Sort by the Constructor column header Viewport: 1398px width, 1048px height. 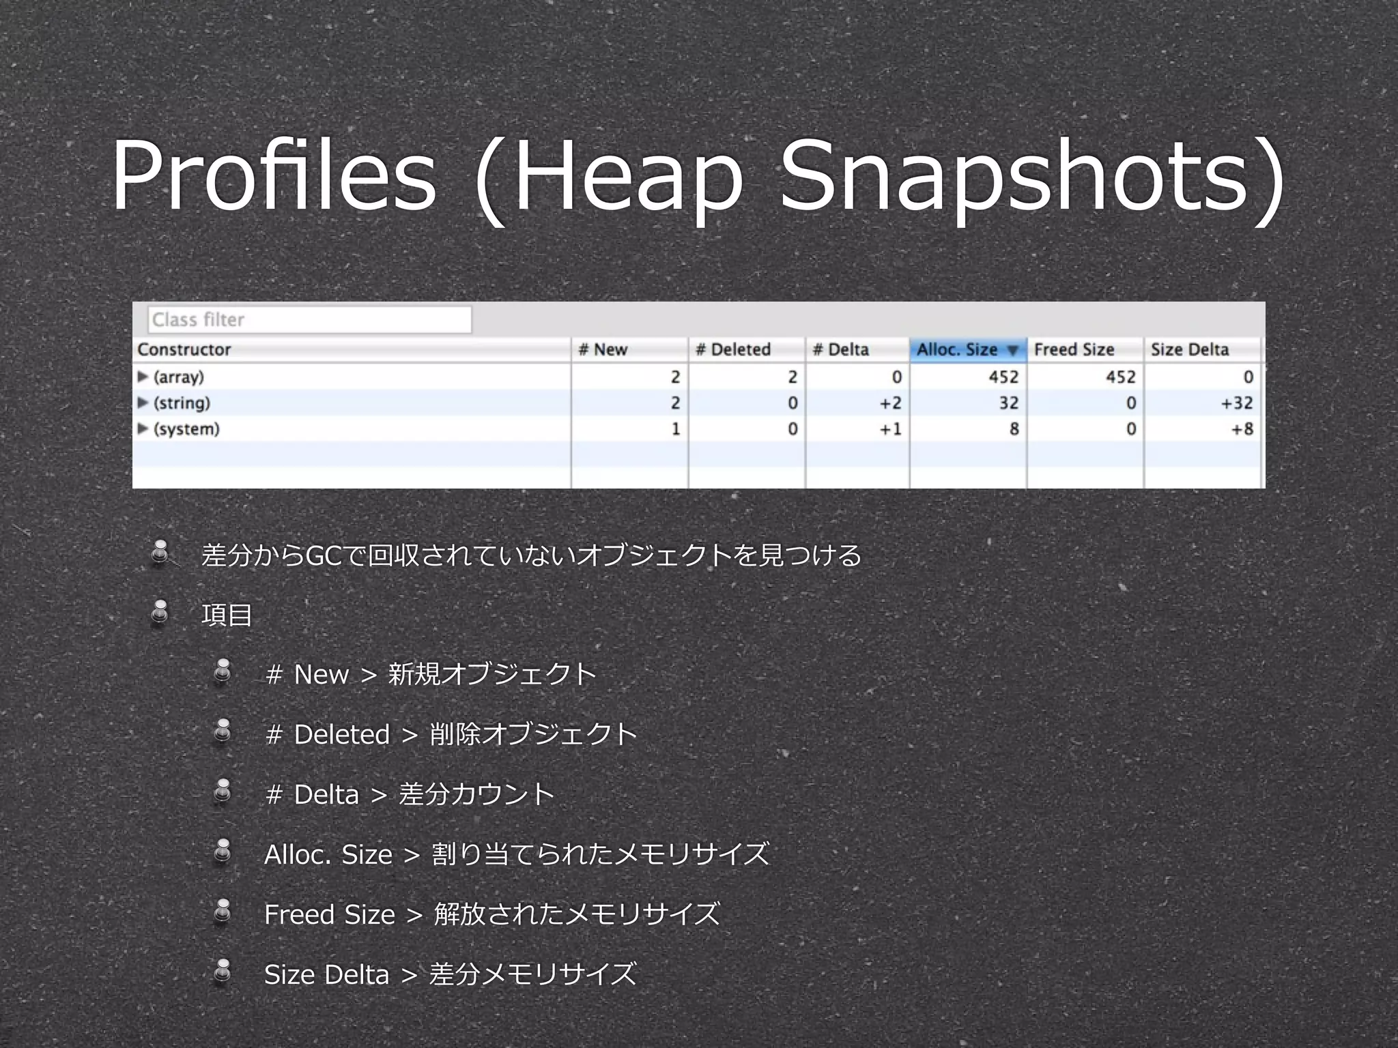352,349
